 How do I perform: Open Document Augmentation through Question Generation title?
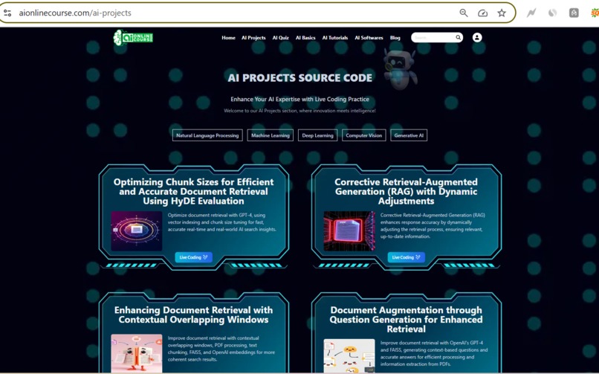coord(406,320)
